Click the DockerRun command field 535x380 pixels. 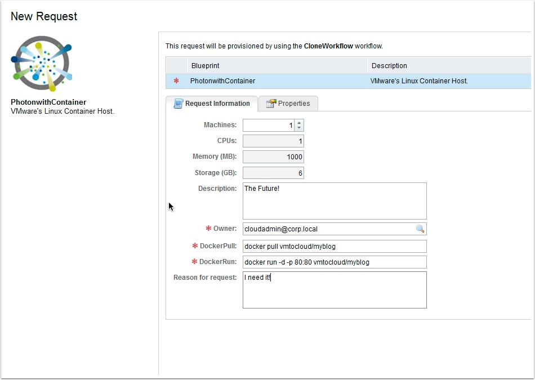click(x=335, y=262)
